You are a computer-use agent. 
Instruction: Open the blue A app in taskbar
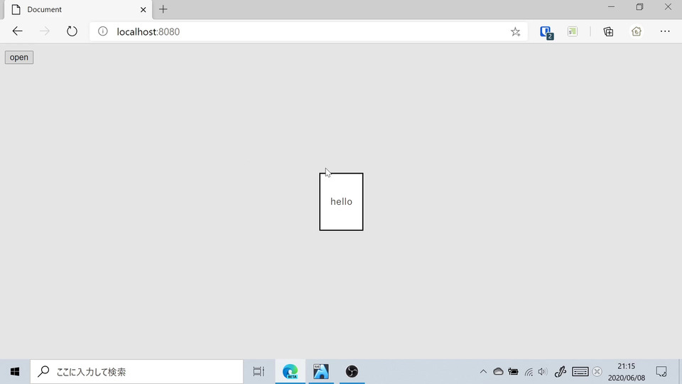(321, 372)
